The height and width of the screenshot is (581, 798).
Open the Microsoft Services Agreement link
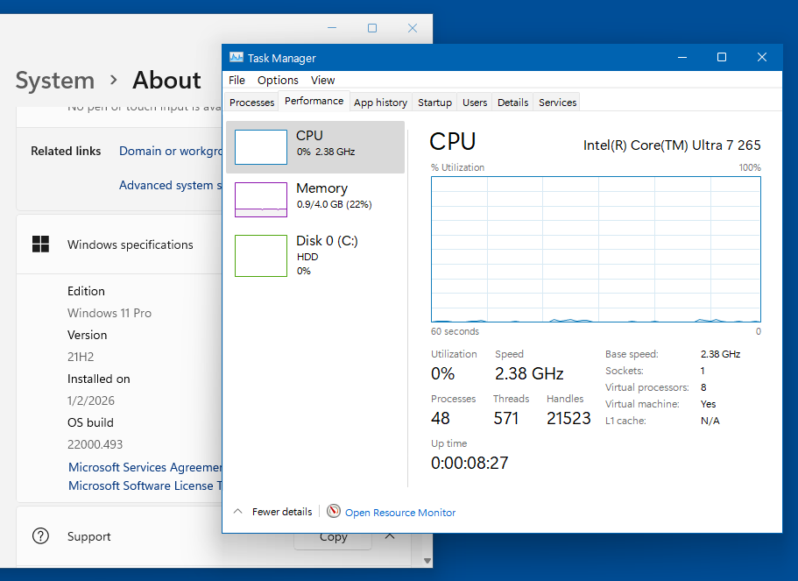coord(145,468)
